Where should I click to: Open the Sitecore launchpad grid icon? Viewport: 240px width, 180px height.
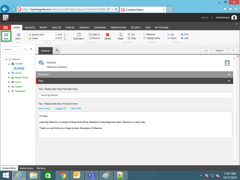tap(6, 17)
